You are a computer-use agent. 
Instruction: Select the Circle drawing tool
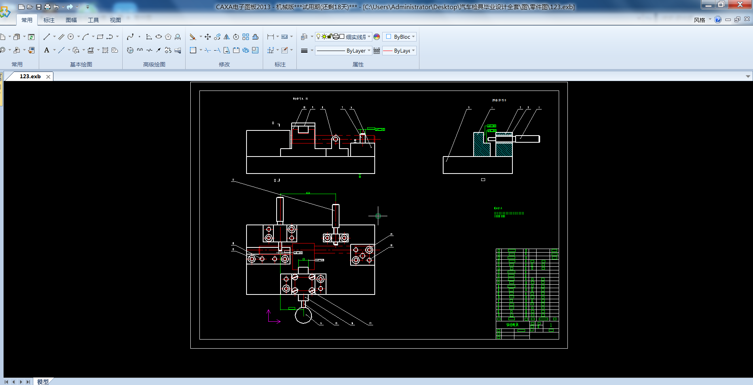pos(71,37)
